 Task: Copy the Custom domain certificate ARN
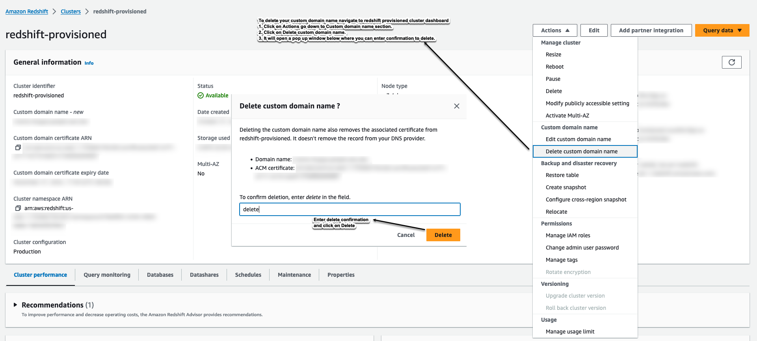pos(18,147)
